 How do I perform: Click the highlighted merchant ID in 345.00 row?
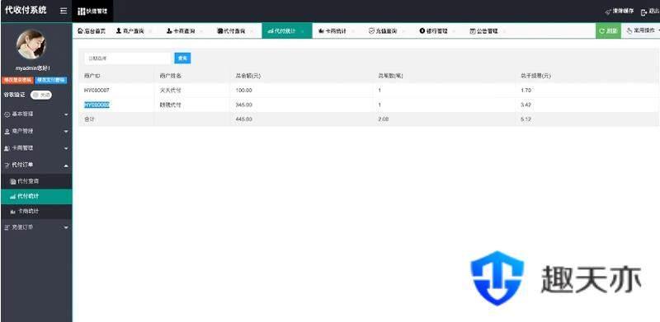[97, 105]
